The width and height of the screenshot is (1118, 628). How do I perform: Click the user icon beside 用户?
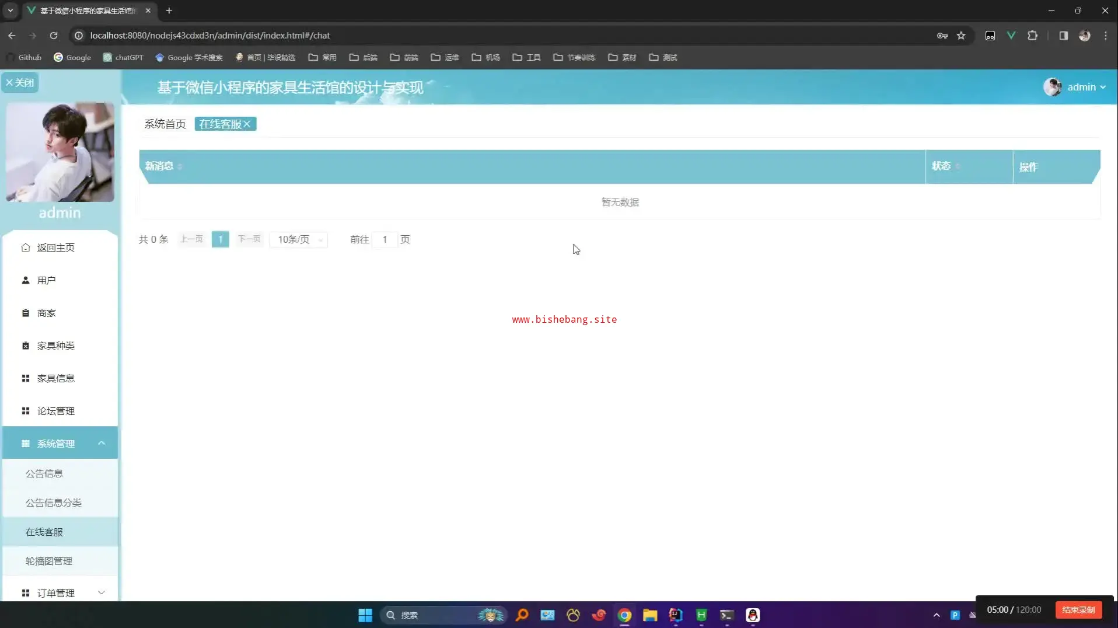pyautogui.click(x=26, y=280)
